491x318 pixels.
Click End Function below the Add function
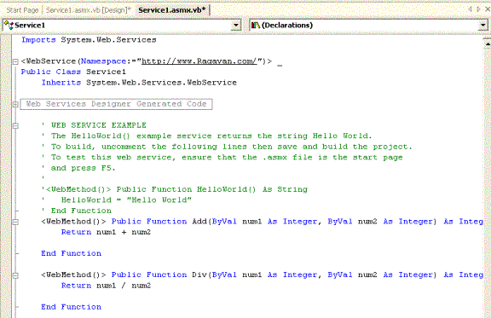click(x=71, y=253)
